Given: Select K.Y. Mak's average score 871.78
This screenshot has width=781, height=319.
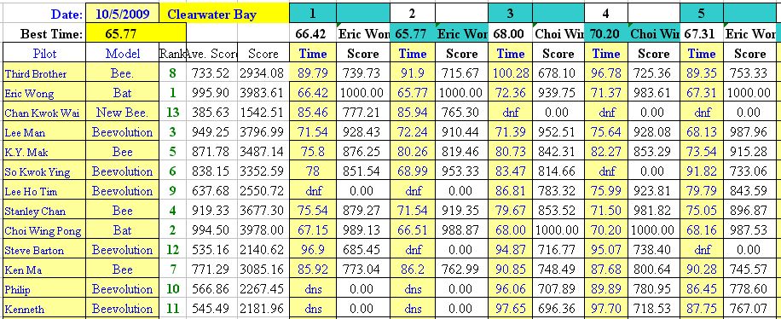Looking at the screenshot, I should coord(211,152).
